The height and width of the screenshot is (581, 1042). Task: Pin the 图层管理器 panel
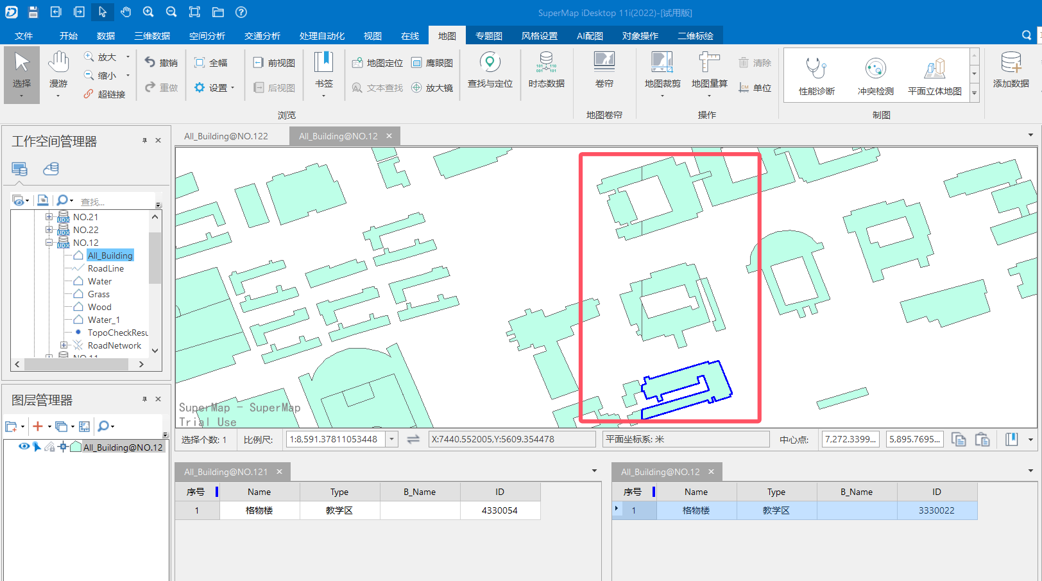(x=144, y=399)
